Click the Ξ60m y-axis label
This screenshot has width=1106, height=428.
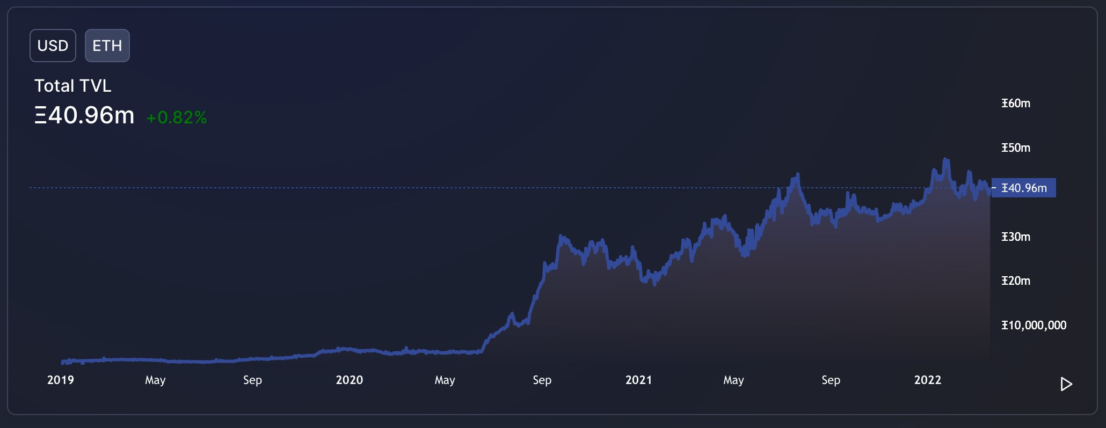(x=1016, y=103)
